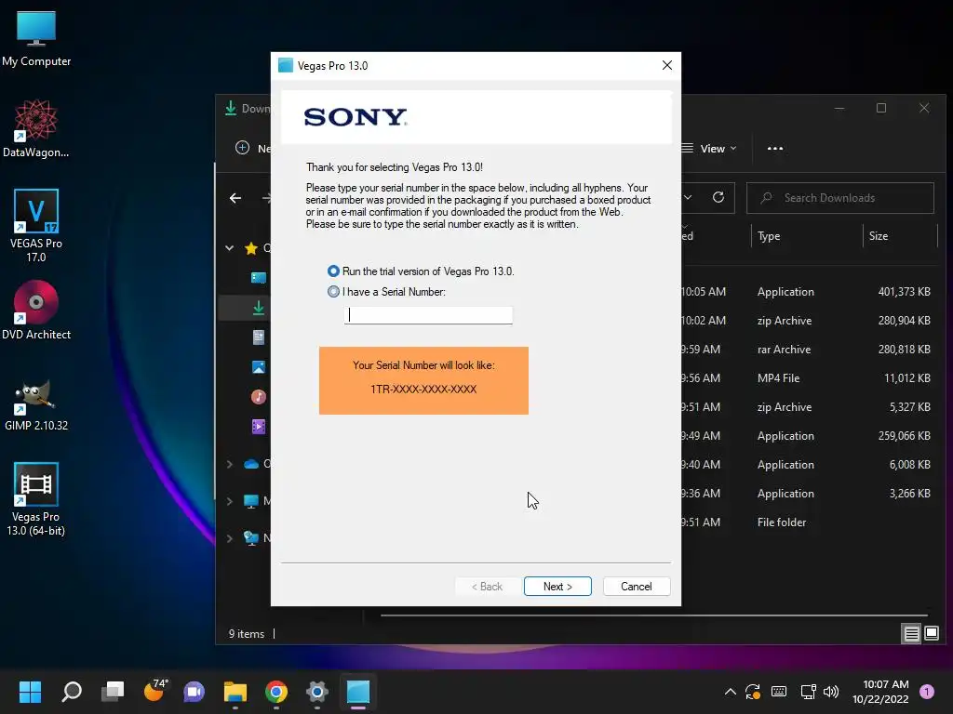Select Music in Explorer sidebar

(259, 396)
